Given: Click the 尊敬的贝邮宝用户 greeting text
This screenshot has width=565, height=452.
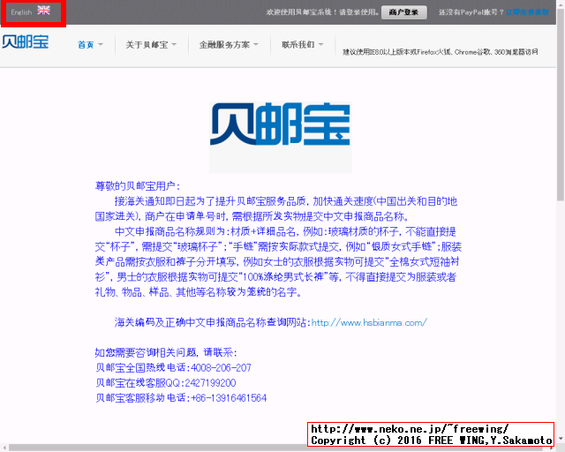Looking at the screenshot, I should click(138, 186).
